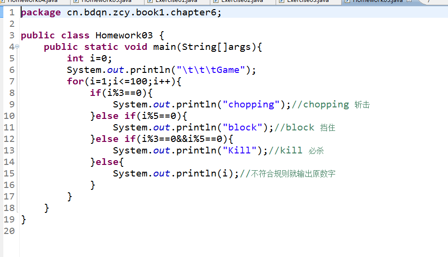Click the "\t\t\tGame" string literal
448x257 pixels.
[x=211, y=70]
